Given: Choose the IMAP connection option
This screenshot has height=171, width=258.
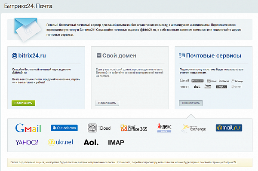Looking at the screenshot, I should click(116, 142).
